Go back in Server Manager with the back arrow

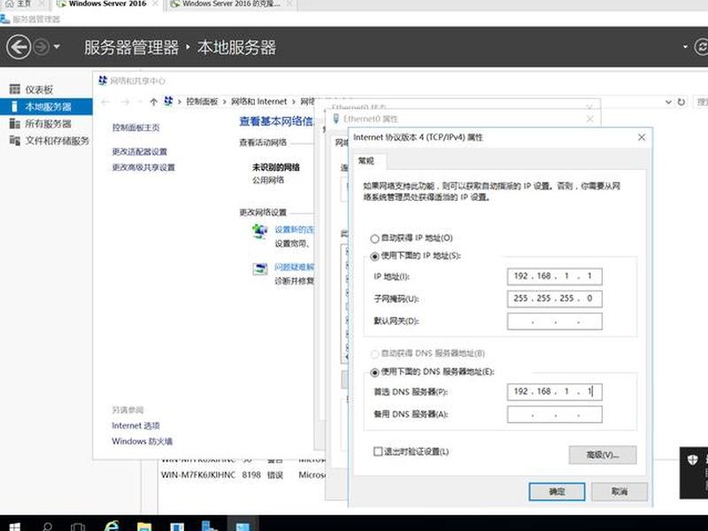(x=19, y=47)
